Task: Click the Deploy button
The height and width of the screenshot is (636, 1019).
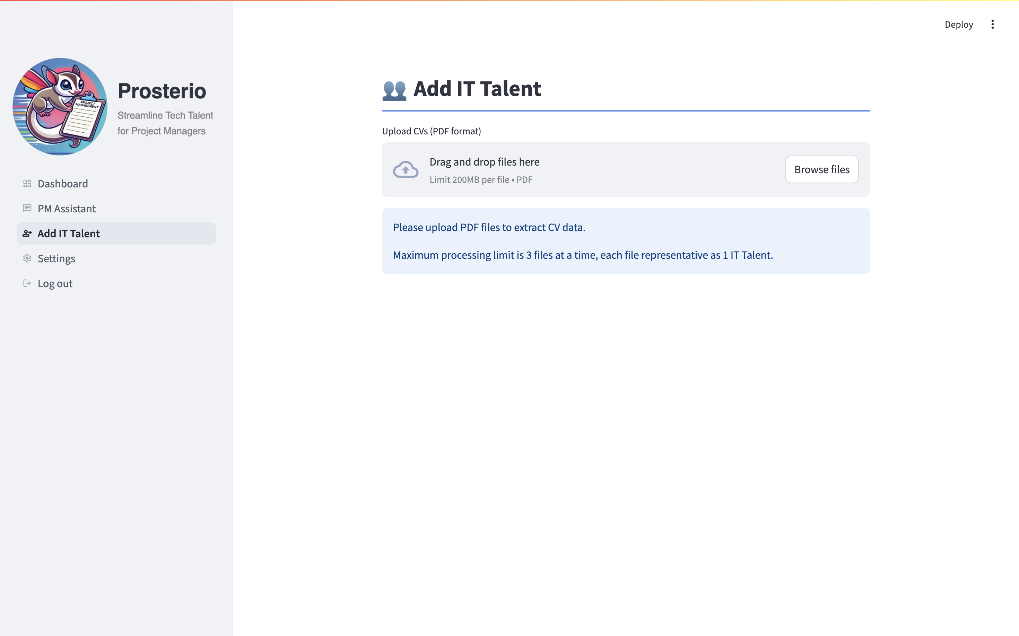Action: point(958,24)
